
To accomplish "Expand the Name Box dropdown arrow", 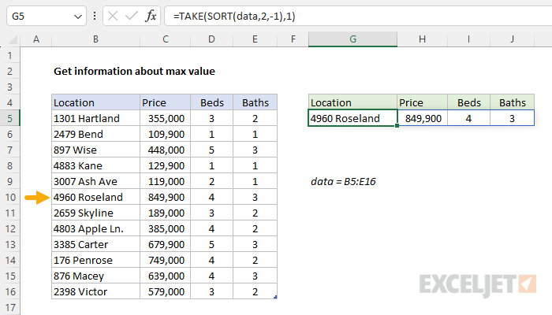I will [78, 17].
